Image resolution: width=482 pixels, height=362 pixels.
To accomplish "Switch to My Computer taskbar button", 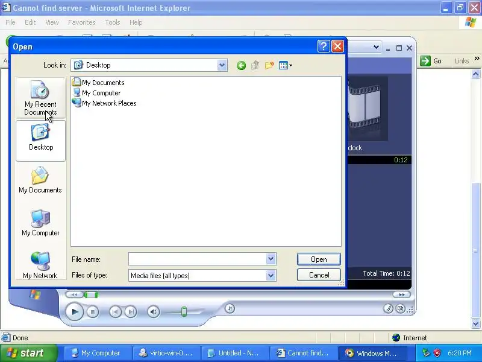I will tap(98, 353).
